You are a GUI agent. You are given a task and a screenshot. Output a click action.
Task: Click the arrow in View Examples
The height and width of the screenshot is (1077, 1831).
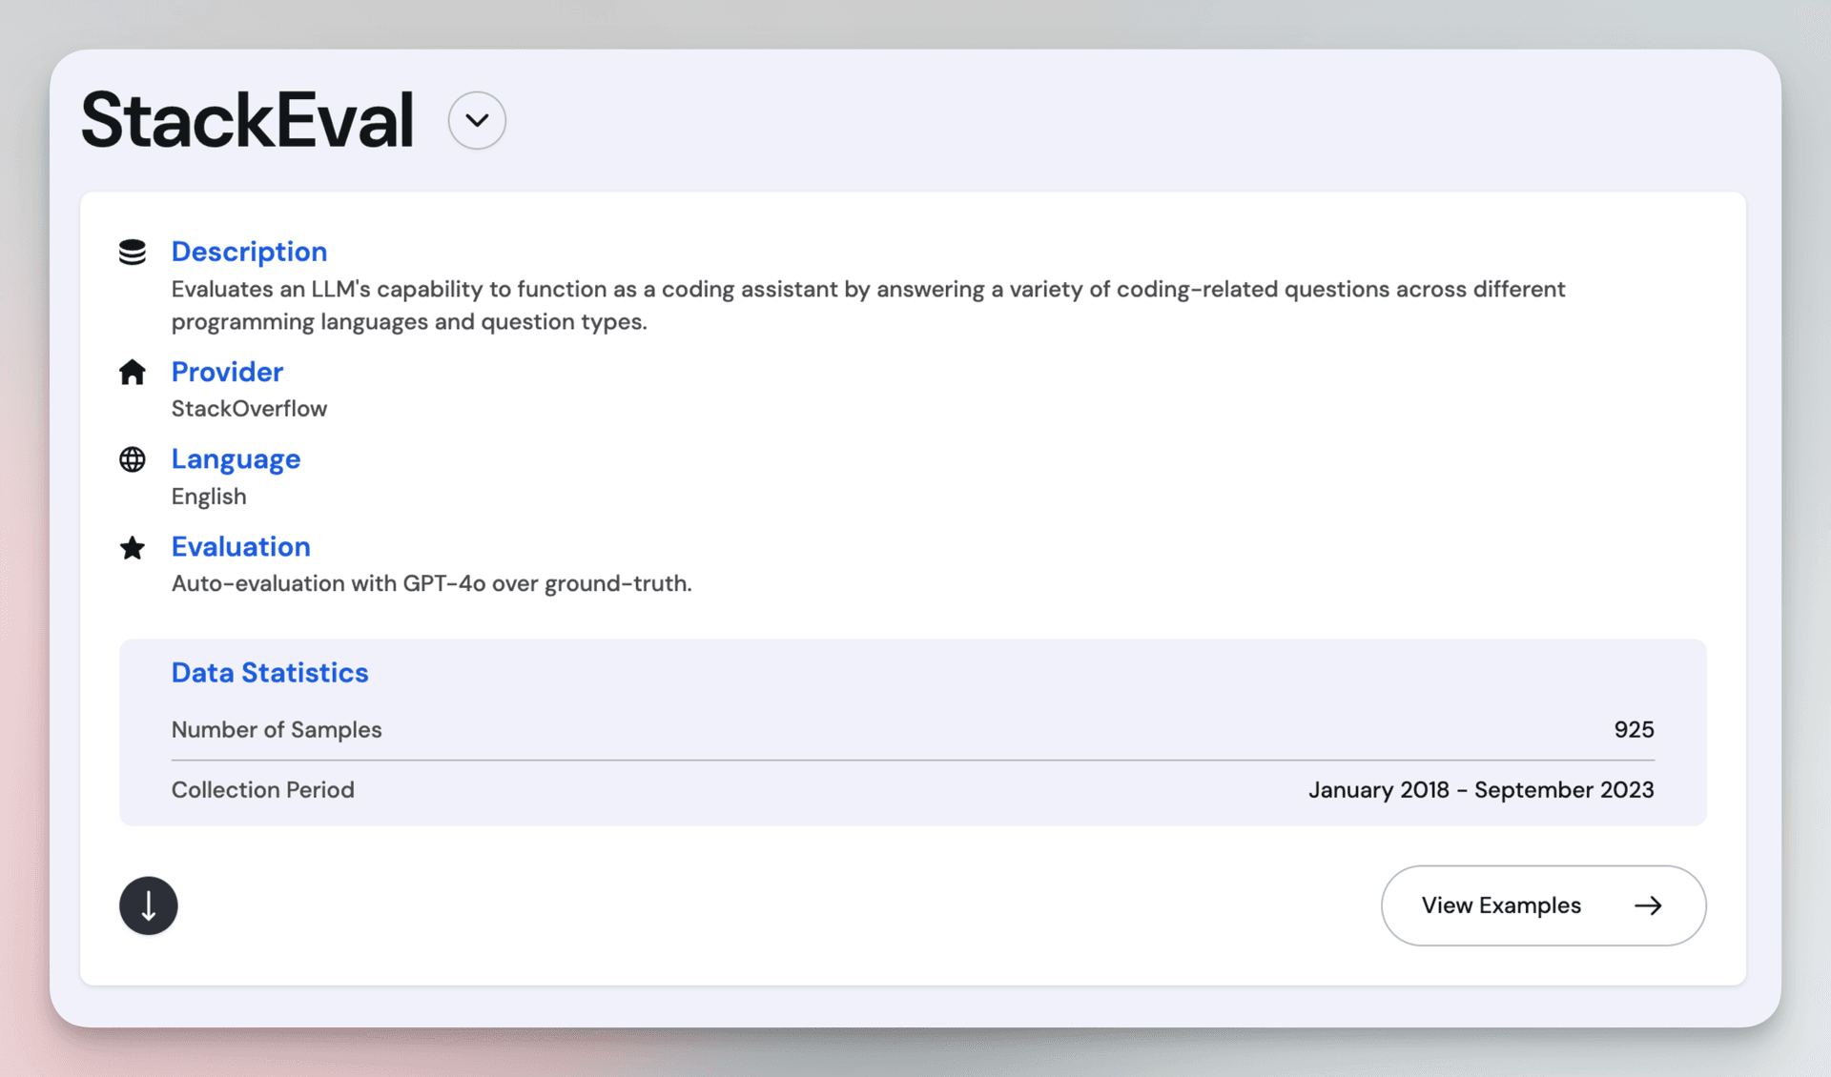(x=1648, y=905)
